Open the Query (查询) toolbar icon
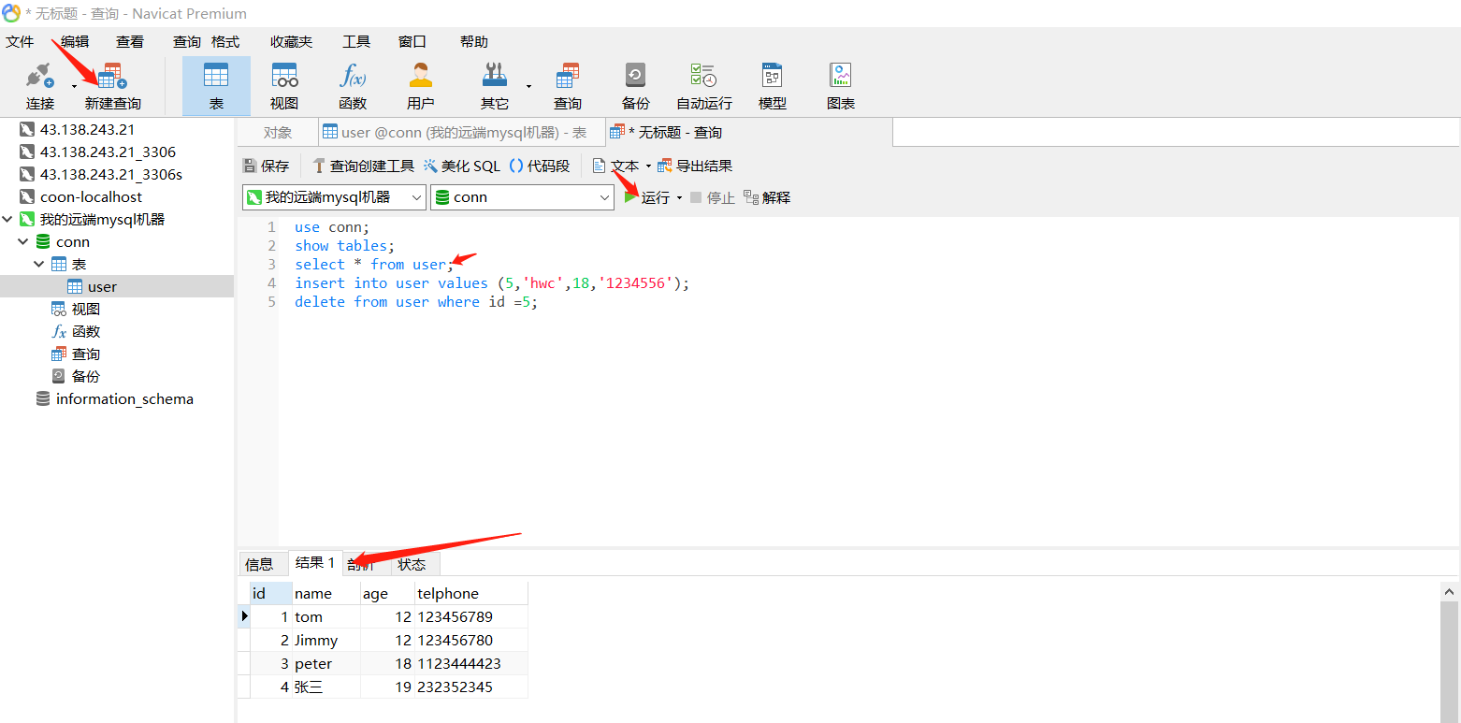Viewport: 1461px width, 723px height. (568, 86)
